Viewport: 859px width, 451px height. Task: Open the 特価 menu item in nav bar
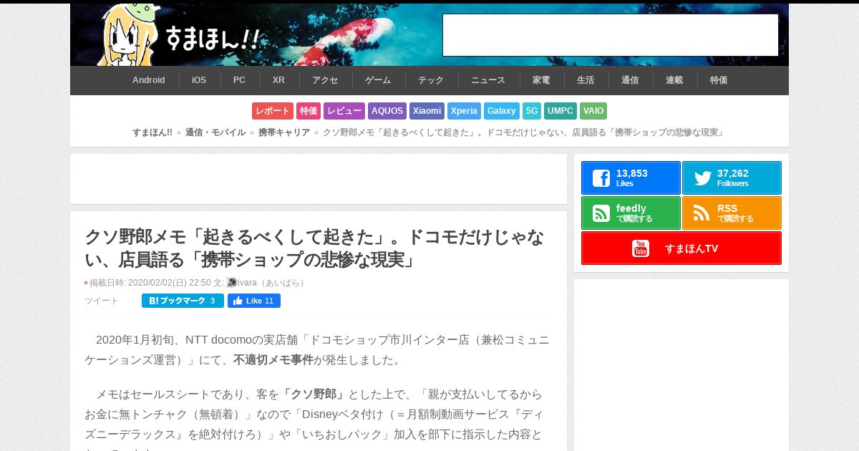click(x=719, y=80)
